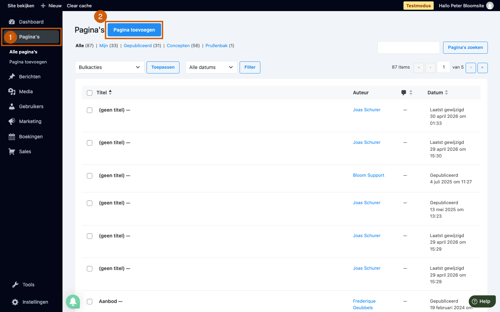Viewport: 500px width, 312px height.
Task: Check the page dated 13 mei 2025
Action: coord(90,203)
